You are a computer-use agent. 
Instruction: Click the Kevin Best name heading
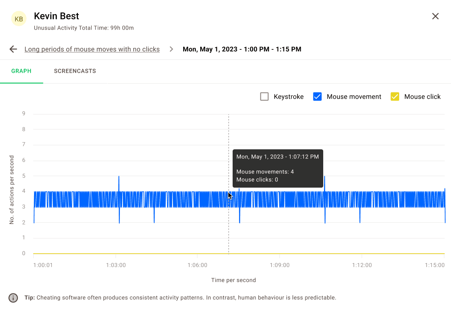[57, 16]
